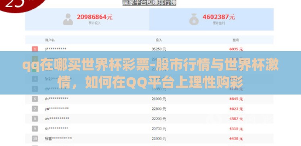Click the money bag icon beside 4602387元
Image resolution: width=301 pixels, height=146 pixels.
(x=194, y=19)
